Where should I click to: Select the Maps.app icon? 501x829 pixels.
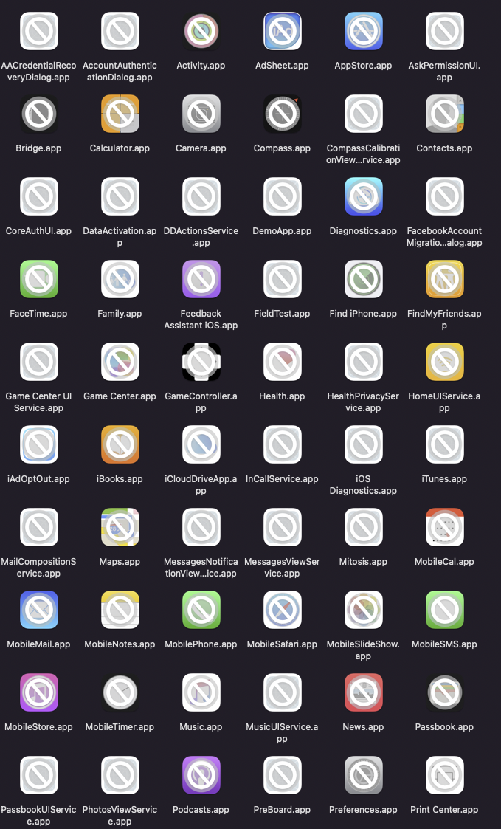pyautogui.click(x=120, y=527)
